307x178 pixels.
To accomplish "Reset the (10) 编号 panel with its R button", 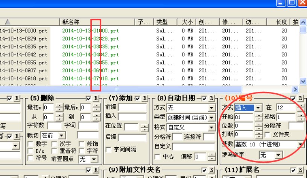I will 300,98.
